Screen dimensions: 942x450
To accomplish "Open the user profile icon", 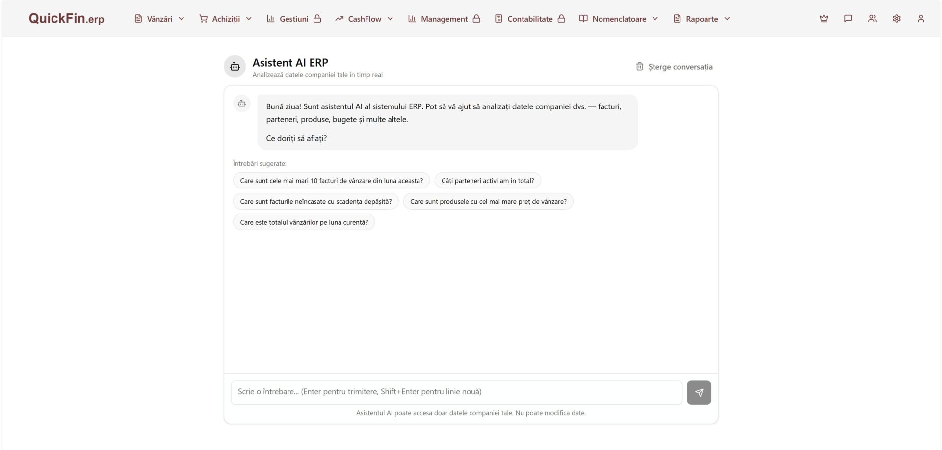I will 921,19.
